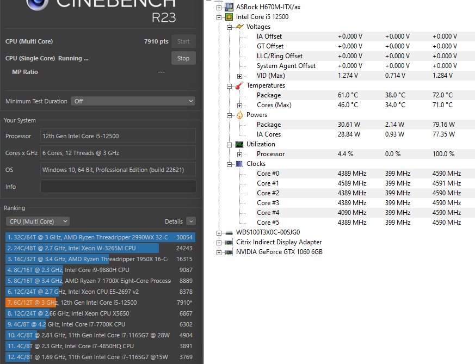Select the highlighted i5-12500 ranking row
The image size is (475, 364).
pos(100,303)
